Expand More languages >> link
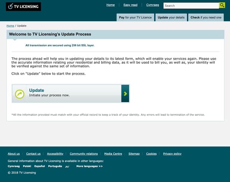 pyautogui.click(x=89, y=166)
